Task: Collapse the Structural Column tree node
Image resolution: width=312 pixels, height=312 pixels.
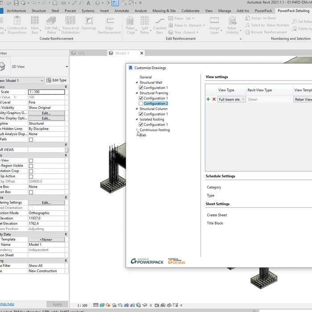Action: pos(137,109)
